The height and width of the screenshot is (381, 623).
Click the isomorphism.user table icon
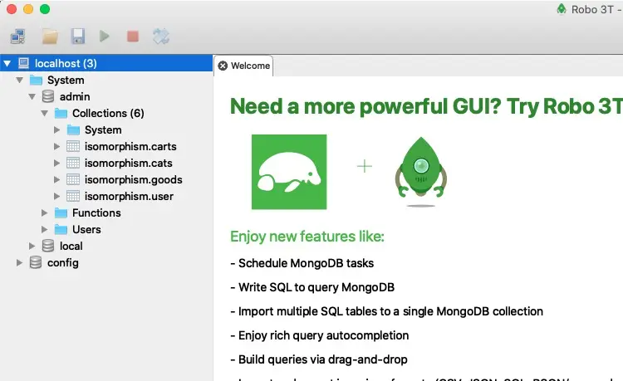pyautogui.click(x=73, y=196)
